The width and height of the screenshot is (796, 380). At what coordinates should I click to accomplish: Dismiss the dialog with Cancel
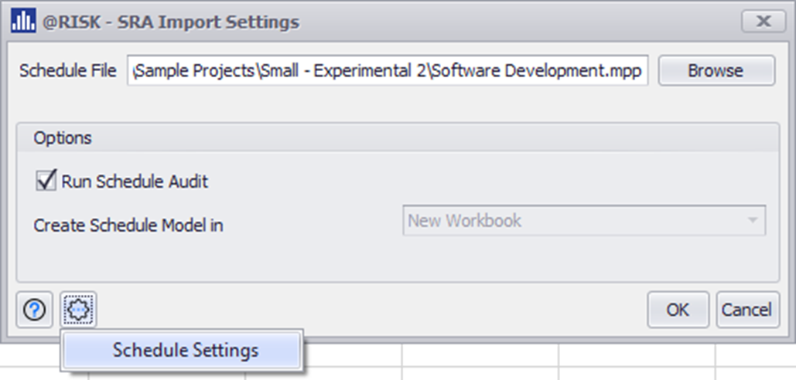coord(746,310)
